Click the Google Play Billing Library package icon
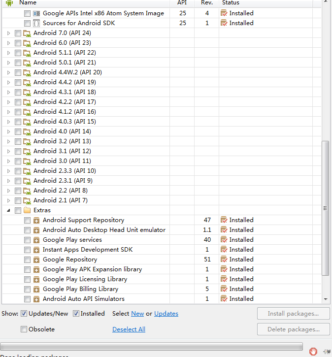 pyautogui.click(x=36, y=290)
